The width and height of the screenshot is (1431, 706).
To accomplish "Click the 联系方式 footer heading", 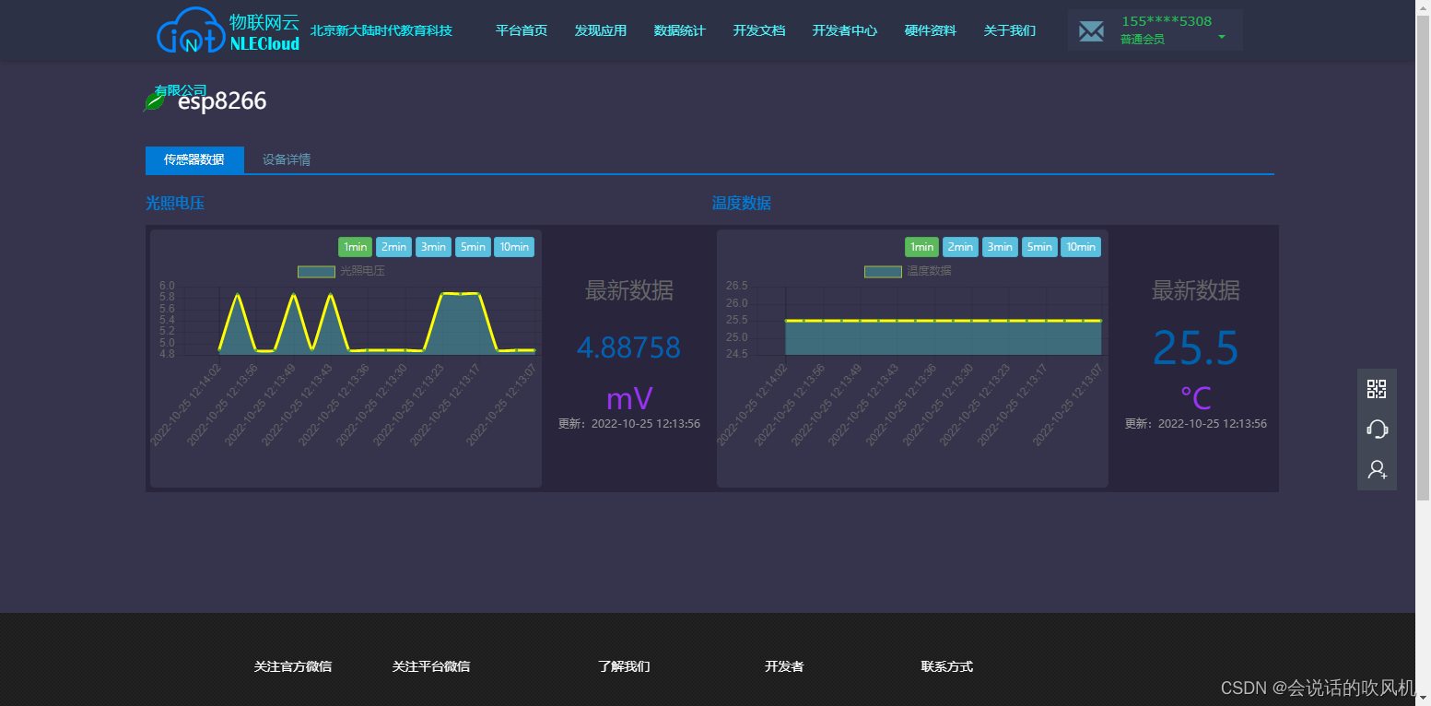I will tap(947, 666).
